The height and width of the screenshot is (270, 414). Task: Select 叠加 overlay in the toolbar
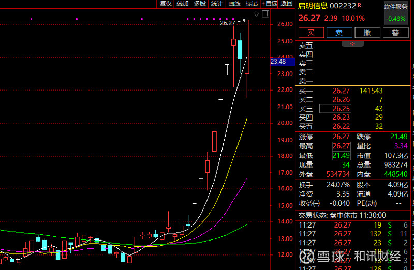tap(182, 4)
